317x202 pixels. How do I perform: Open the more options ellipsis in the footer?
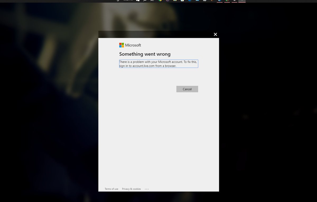click(x=147, y=189)
